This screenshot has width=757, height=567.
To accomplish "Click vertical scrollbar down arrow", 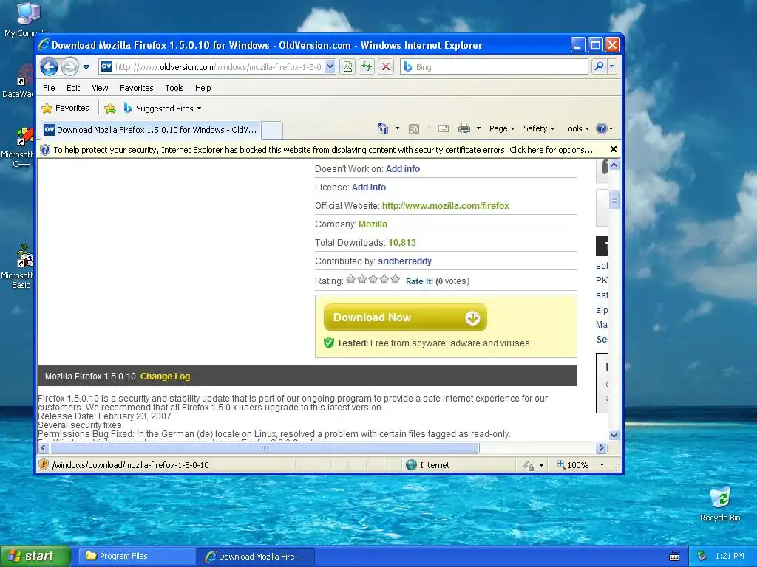I will (614, 436).
